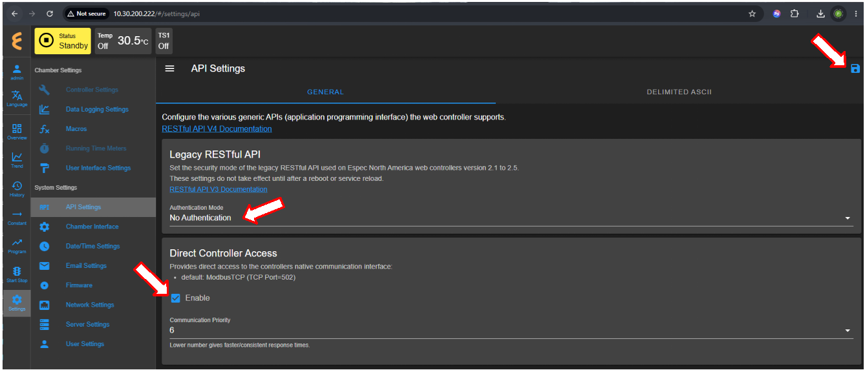
Task: Open Network Settings menu entry
Action: [x=90, y=305]
